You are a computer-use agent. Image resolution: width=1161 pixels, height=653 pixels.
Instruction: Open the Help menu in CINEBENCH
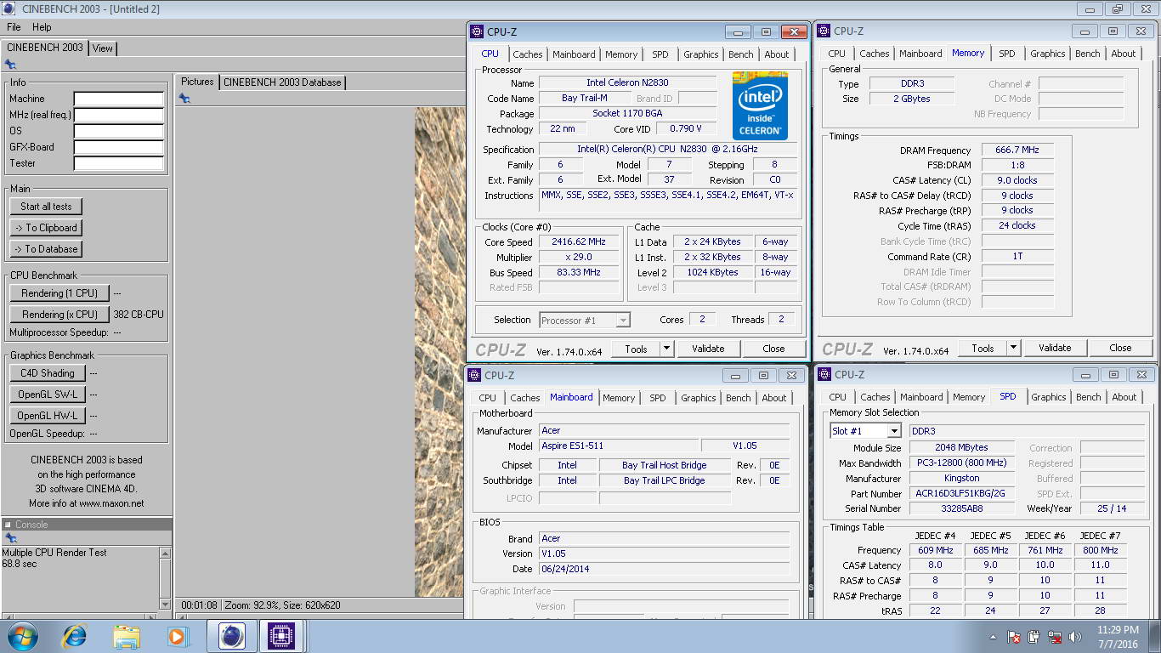pyautogui.click(x=42, y=27)
